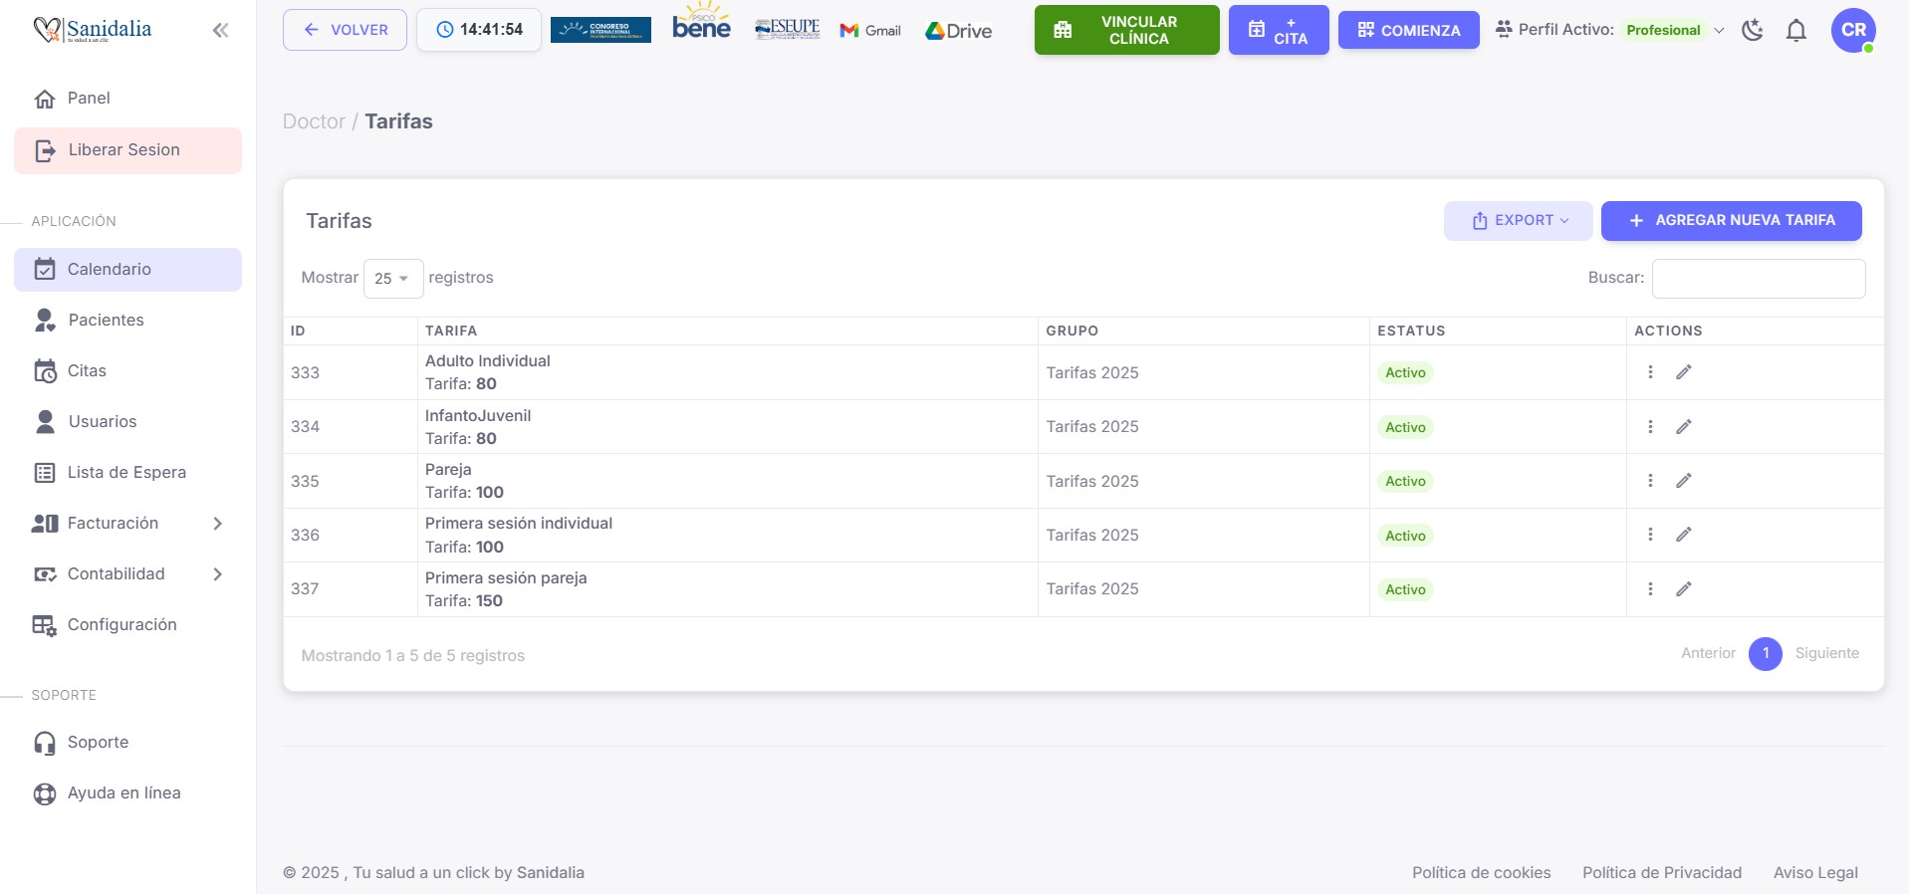Click Activo badge of row 333
The image size is (1909, 894).
tap(1405, 373)
